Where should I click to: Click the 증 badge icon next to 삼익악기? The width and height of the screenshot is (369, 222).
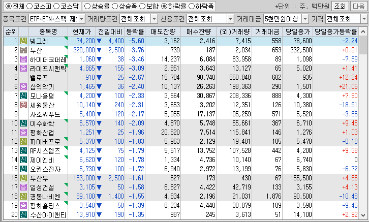click(x=23, y=87)
